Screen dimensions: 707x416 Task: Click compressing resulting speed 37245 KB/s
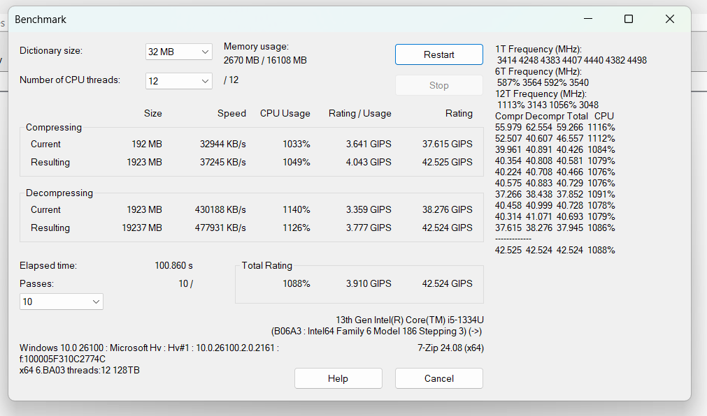point(223,162)
